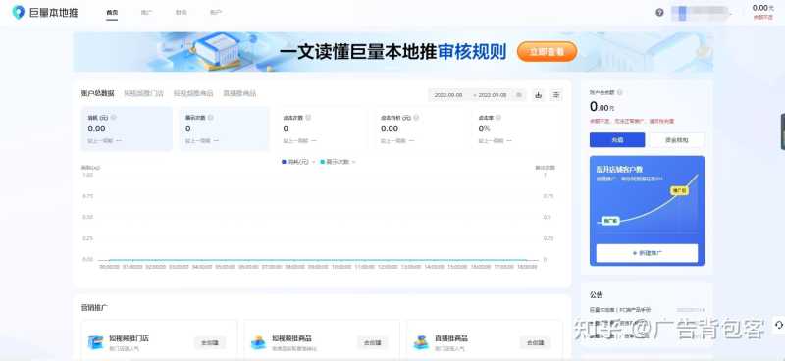This screenshot has width=785, height=361.
Task: Click the 资金转账 button
Action: pyautogui.click(x=677, y=140)
